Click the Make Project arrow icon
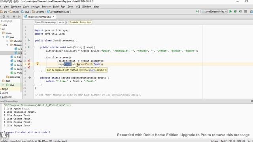The image size is (253, 142). tap(198, 11)
